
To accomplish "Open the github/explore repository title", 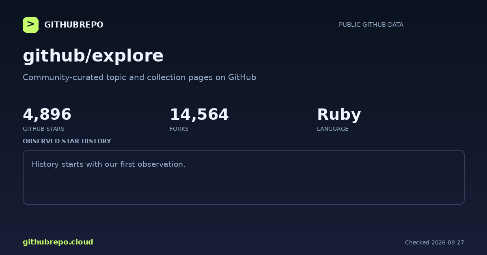I will (x=93, y=56).
